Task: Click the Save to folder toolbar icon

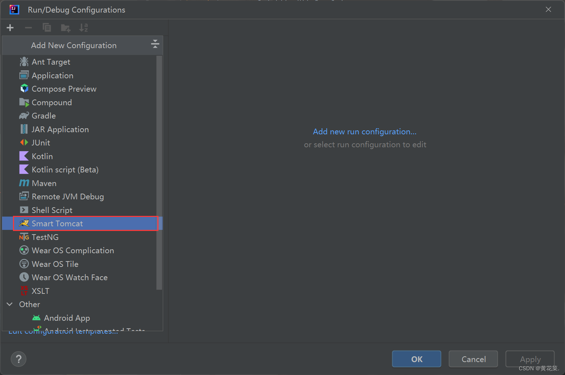Action: pos(66,28)
